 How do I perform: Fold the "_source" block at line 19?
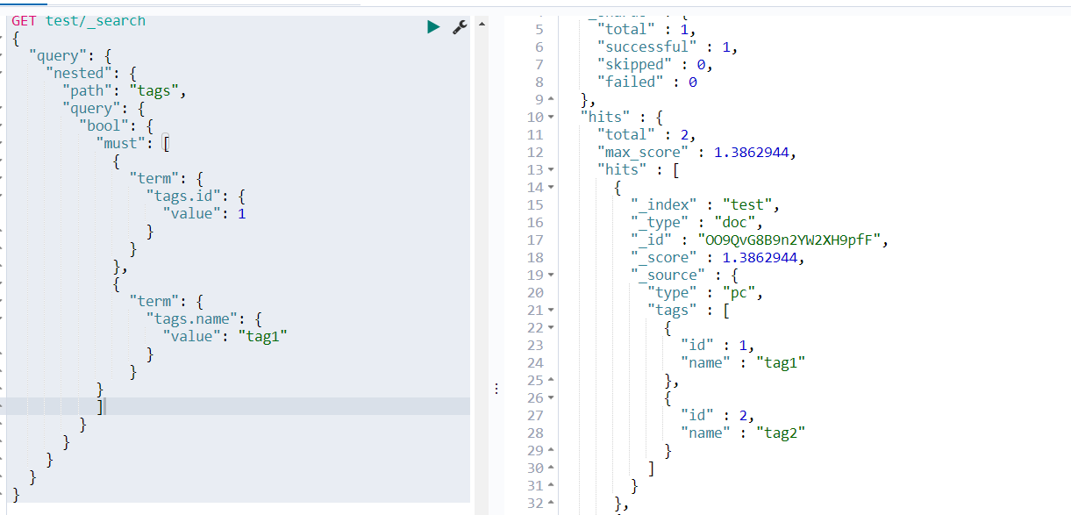(x=551, y=275)
